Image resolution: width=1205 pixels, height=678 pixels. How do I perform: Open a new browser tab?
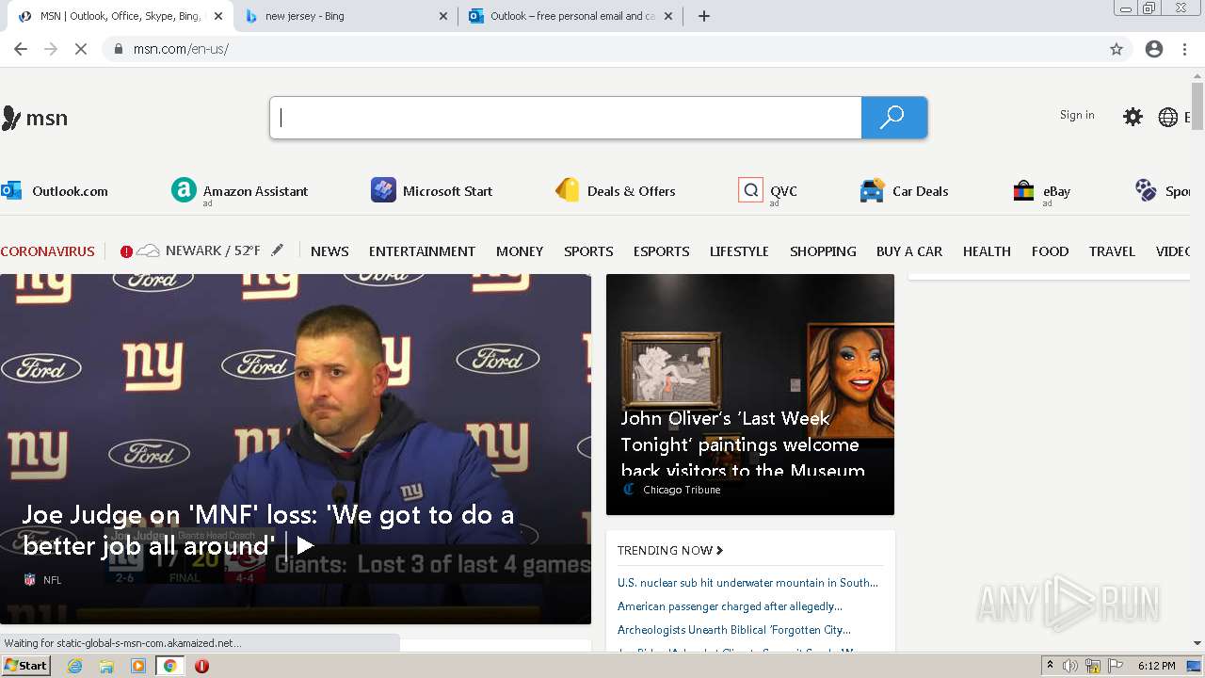[x=704, y=16]
